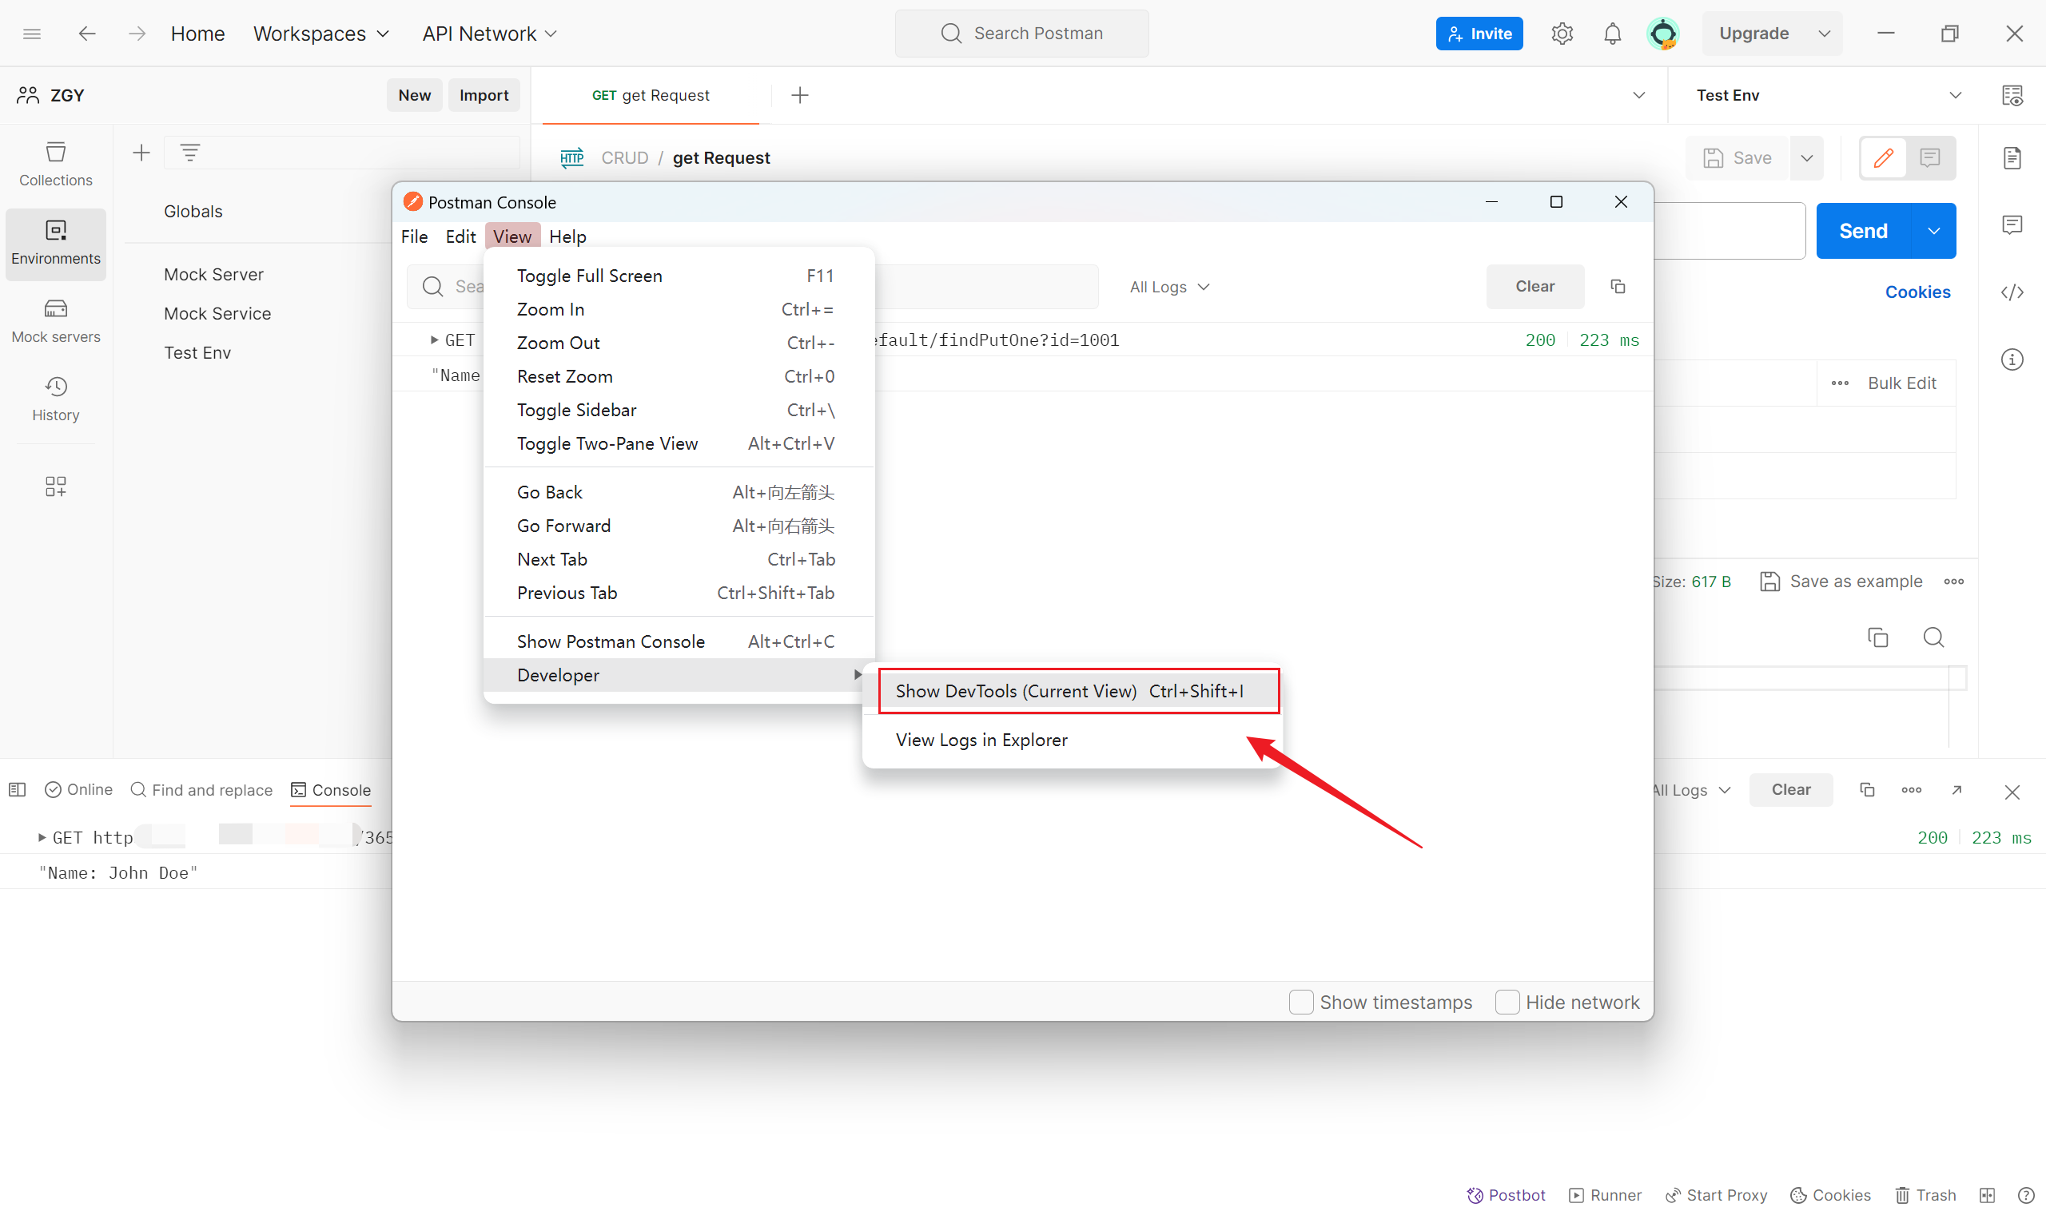Click the New button
The width and height of the screenshot is (2046, 1211).
(x=415, y=96)
